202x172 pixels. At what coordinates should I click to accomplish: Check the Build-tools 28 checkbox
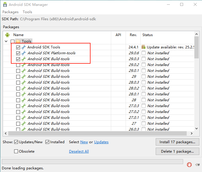18,100
